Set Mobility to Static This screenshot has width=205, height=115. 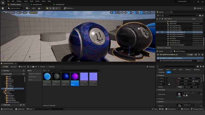point(180,87)
